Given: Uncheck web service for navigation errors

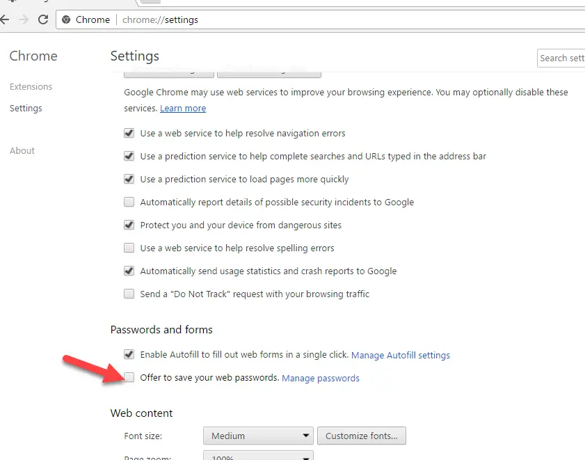Looking at the screenshot, I should (x=129, y=133).
